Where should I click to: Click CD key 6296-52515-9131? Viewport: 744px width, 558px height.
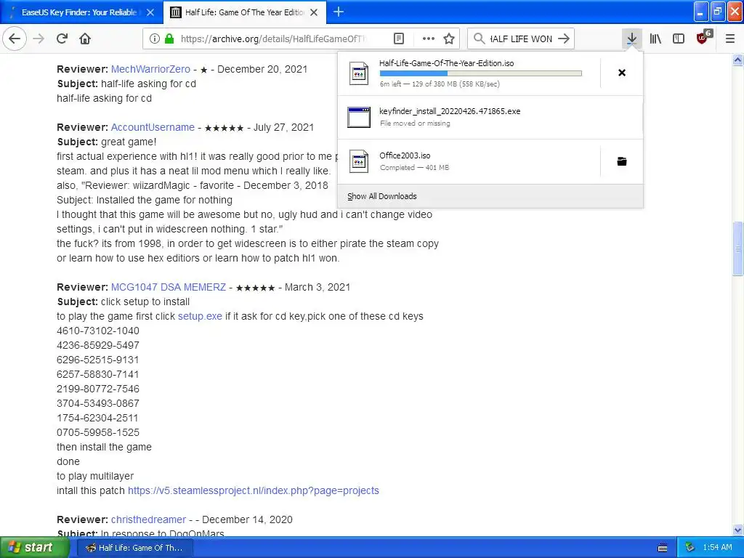[x=98, y=360]
